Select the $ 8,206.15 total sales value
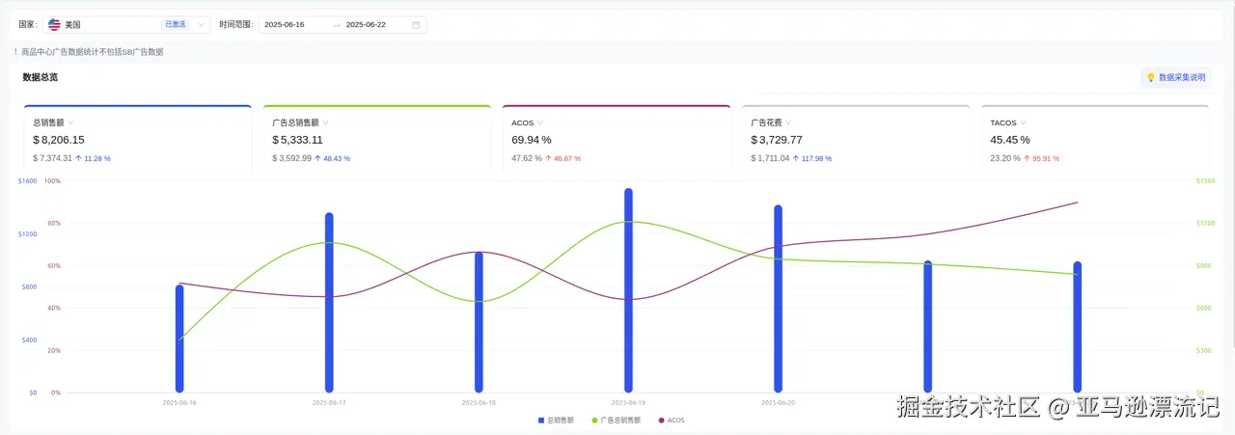 coord(59,140)
